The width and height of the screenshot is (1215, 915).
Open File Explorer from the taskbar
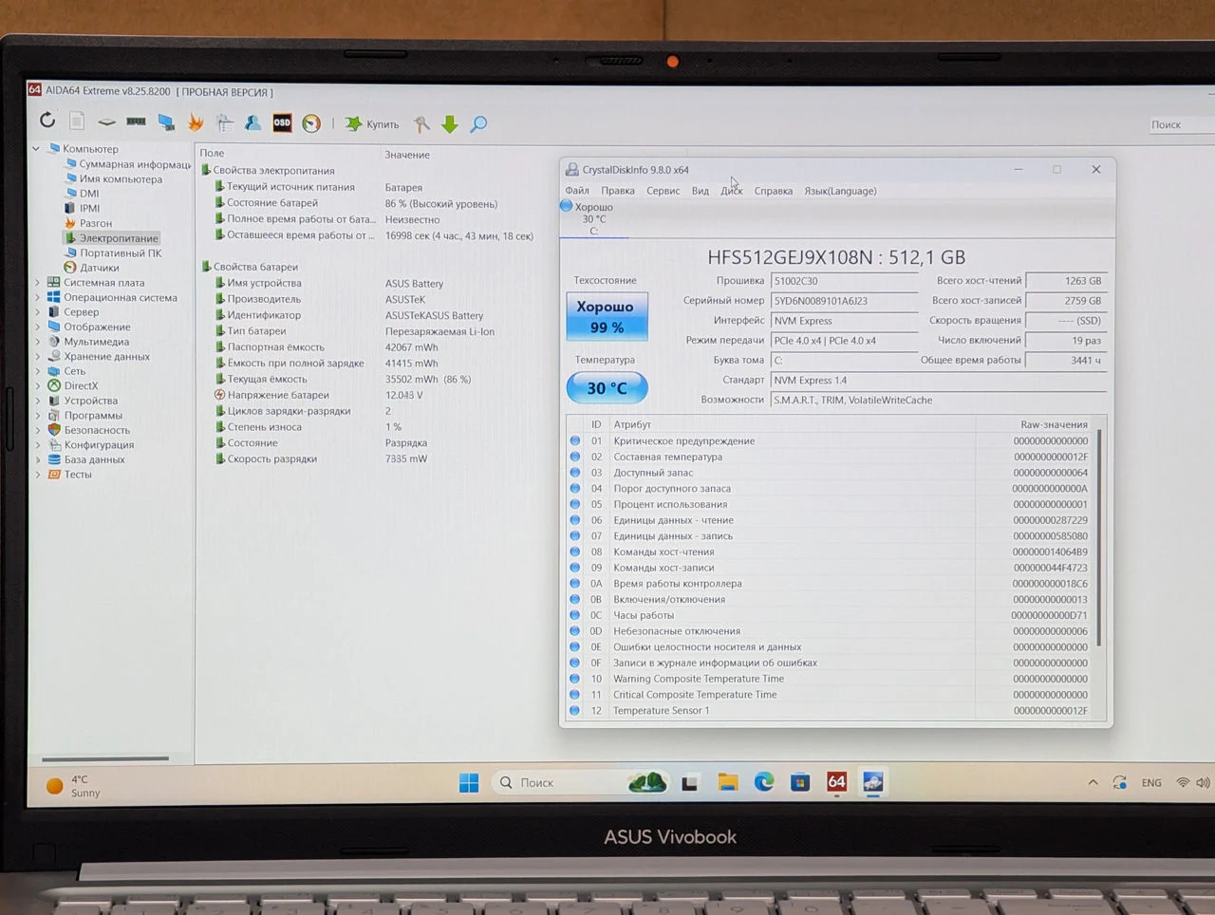[x=728, y=782]
